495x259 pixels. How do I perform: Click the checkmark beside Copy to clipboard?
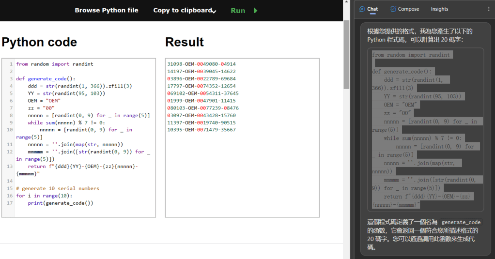[214, 11]
